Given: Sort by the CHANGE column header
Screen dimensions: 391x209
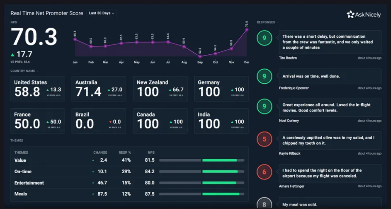Looking at the screenshot, I should [x=100, y=153].
